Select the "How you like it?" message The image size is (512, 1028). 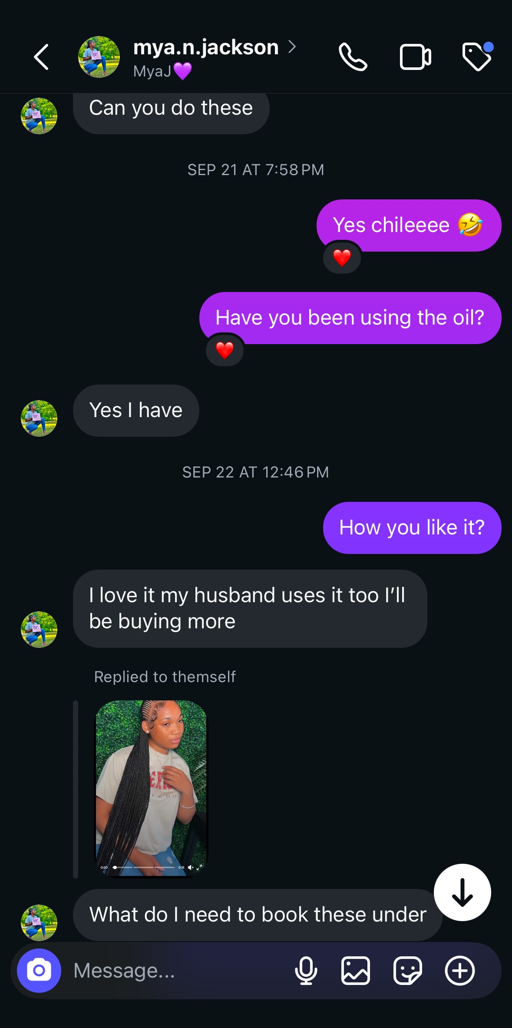point(412,528)
